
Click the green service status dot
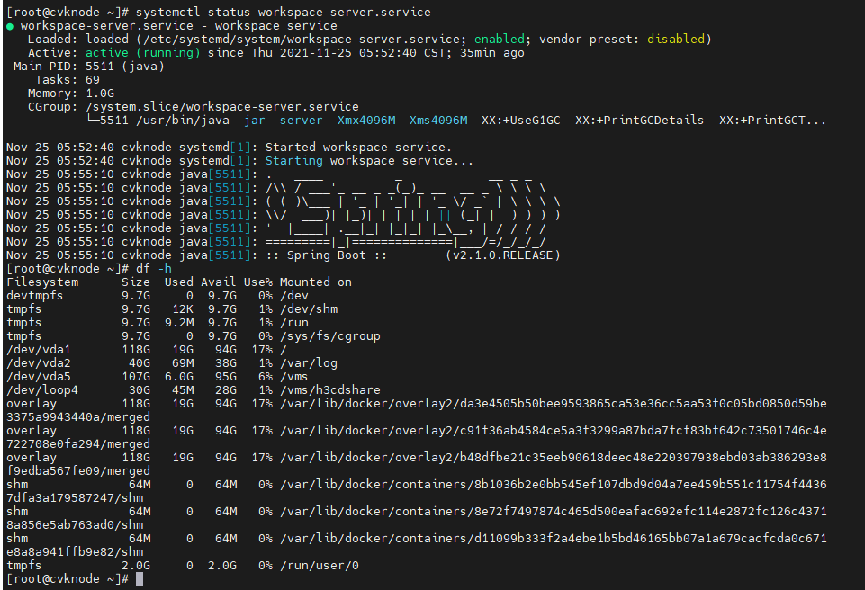[x=10, y=26]
